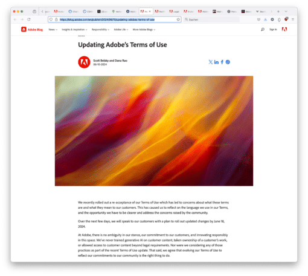Click the URL in the address bar
This screenshot has height=276, width=308.
pyautogui.click(x=107, y=19)
